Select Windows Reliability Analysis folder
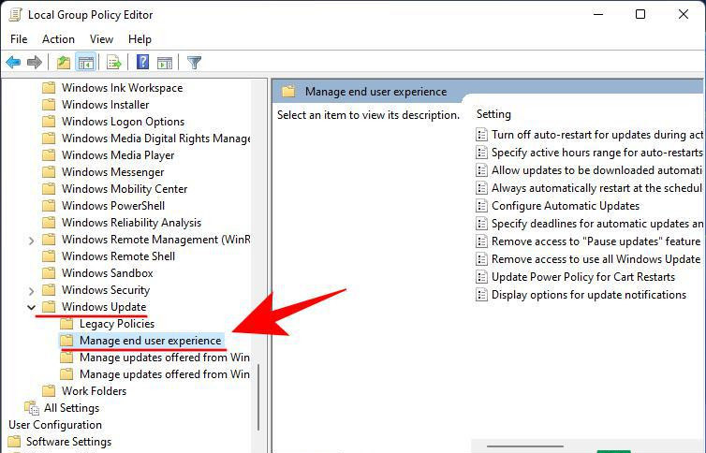Image resolution: width=706 pixels, height=453 pixels. 131,223
